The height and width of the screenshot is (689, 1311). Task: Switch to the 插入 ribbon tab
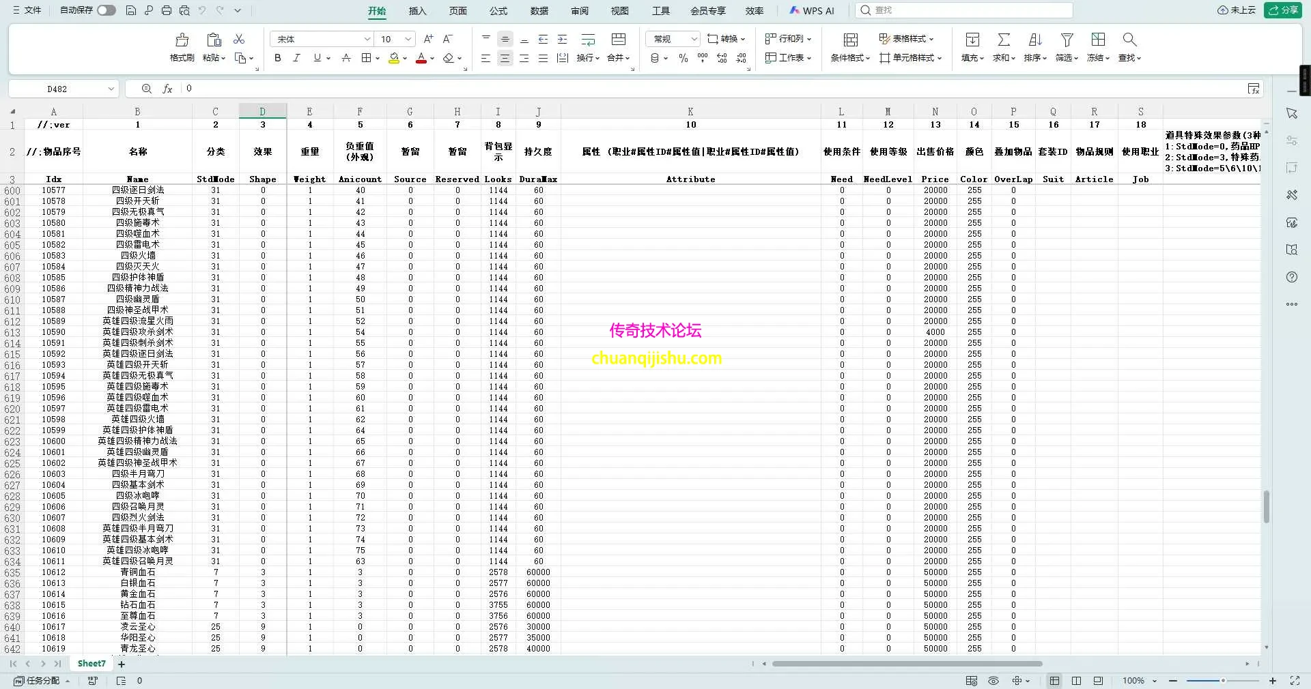(417, 11)
